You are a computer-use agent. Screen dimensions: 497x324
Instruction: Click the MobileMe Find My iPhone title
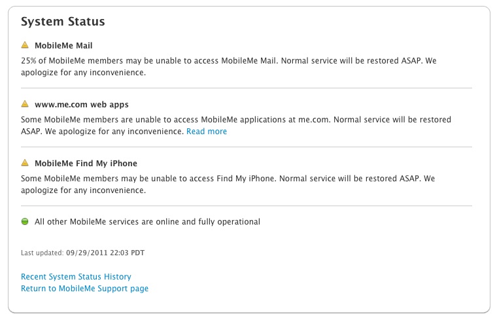[x=86, y=163]
